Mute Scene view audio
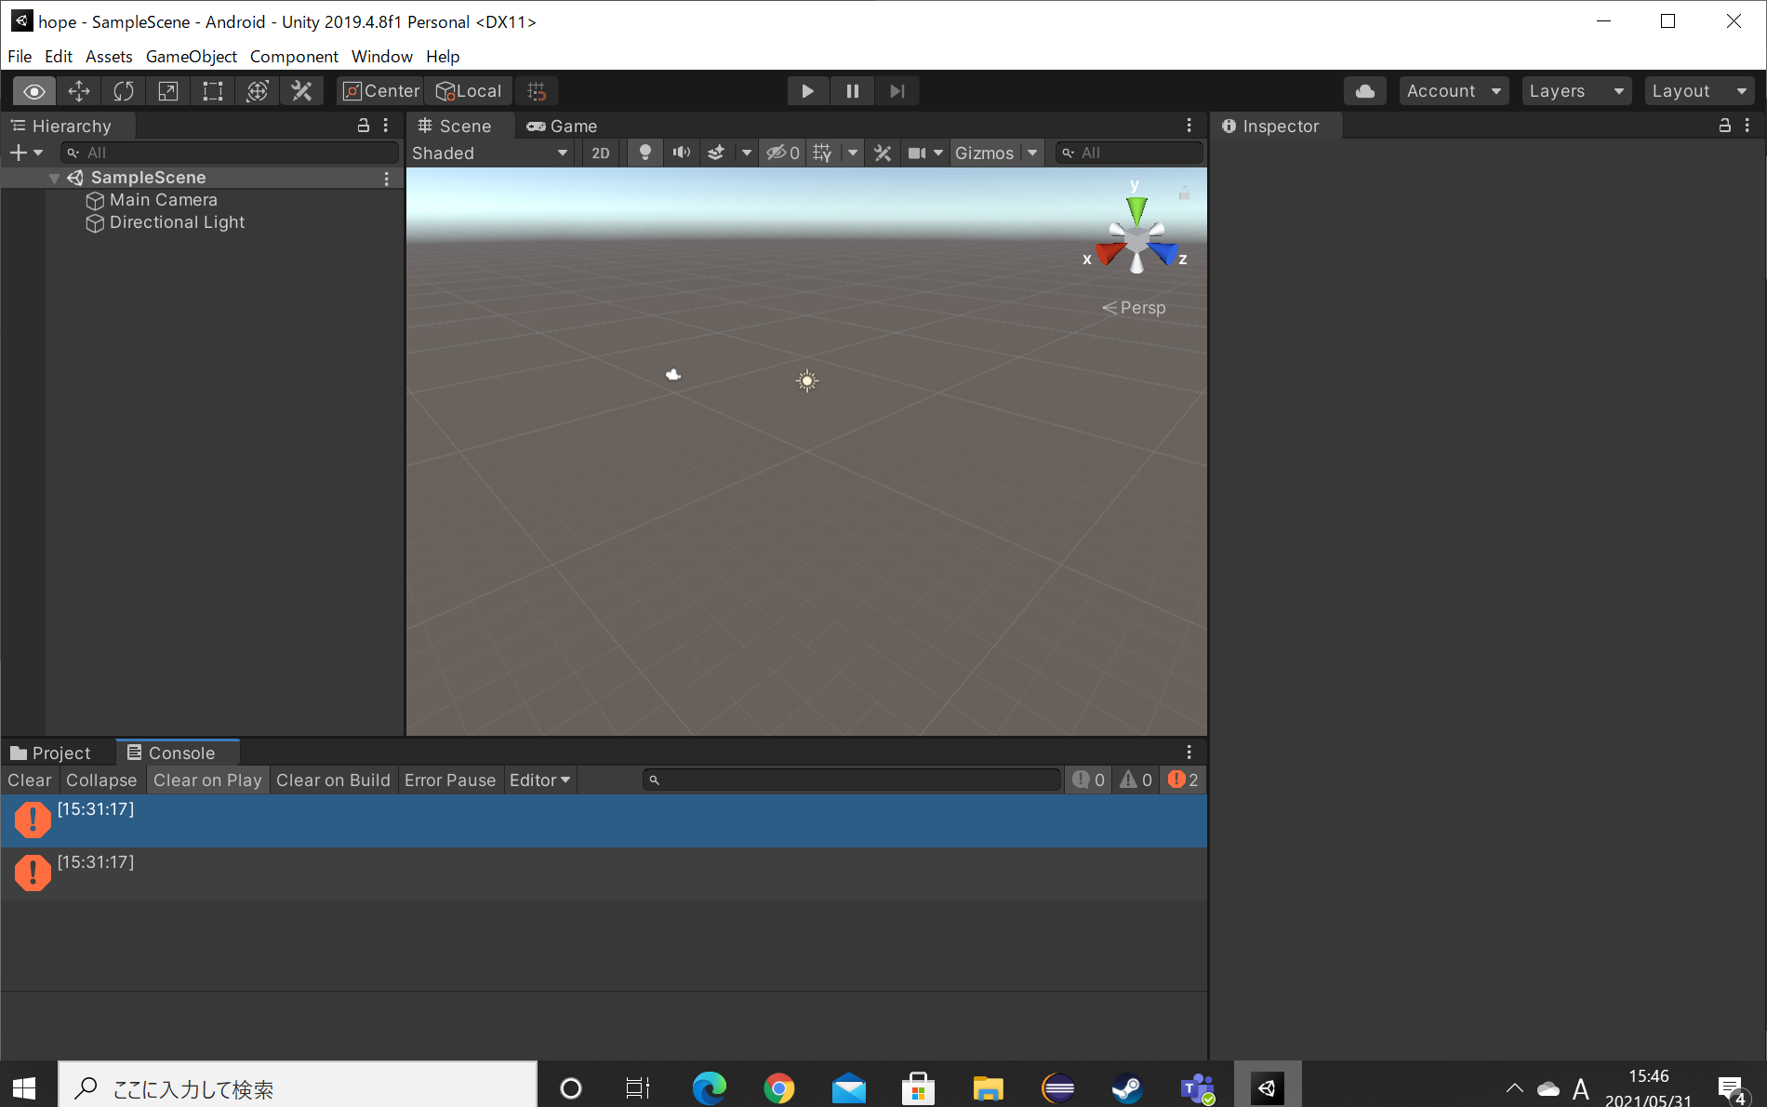This screenshot has height=1107, width=1767. pos(681,153)
